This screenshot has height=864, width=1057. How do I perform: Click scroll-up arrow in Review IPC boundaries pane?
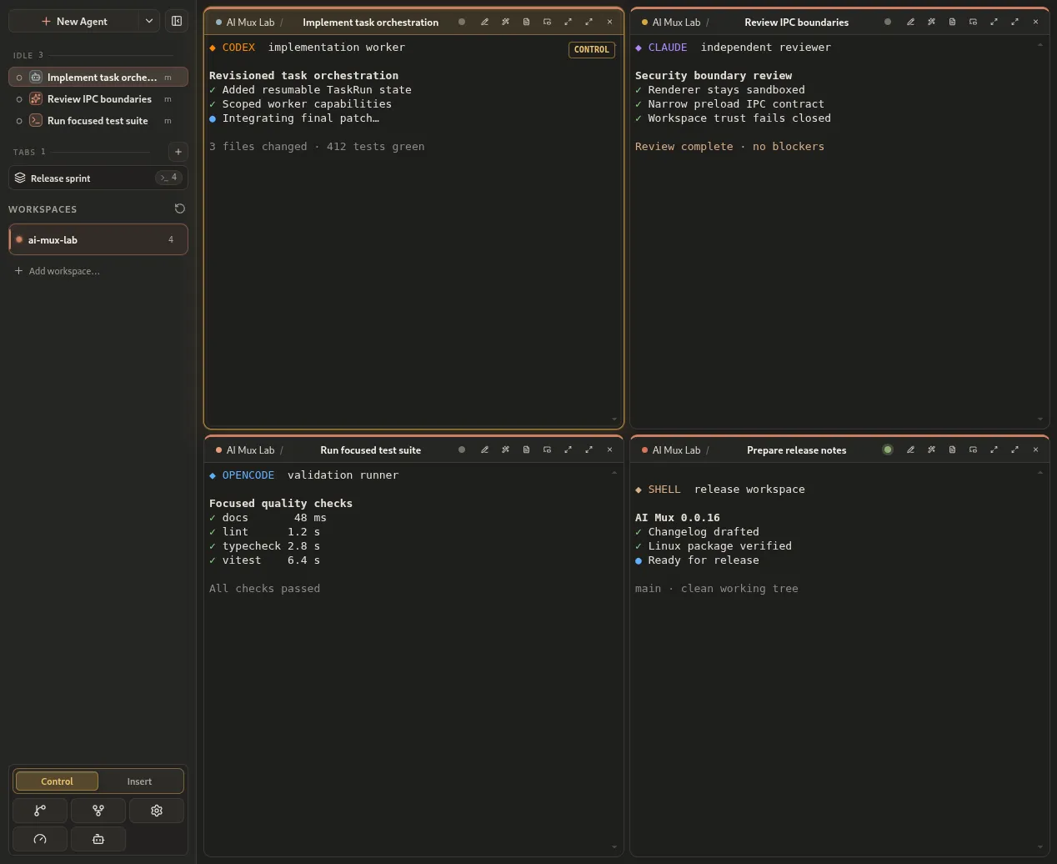point(1039,45)
